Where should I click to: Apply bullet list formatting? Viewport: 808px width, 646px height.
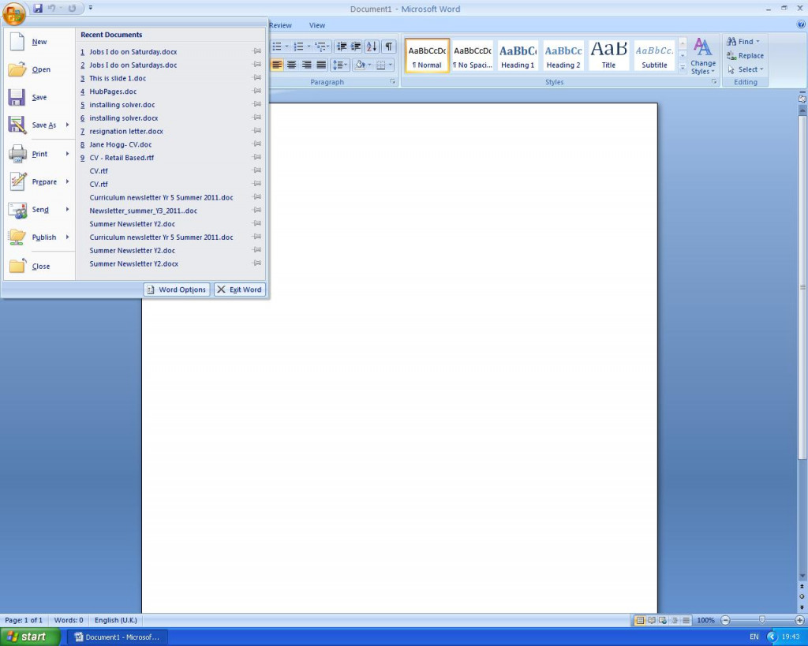pos(279,47)
